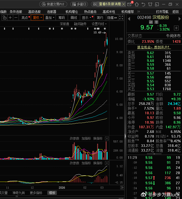Open 叠加 overlay dropdown
182x199 pixels.
tap(50, 18)
